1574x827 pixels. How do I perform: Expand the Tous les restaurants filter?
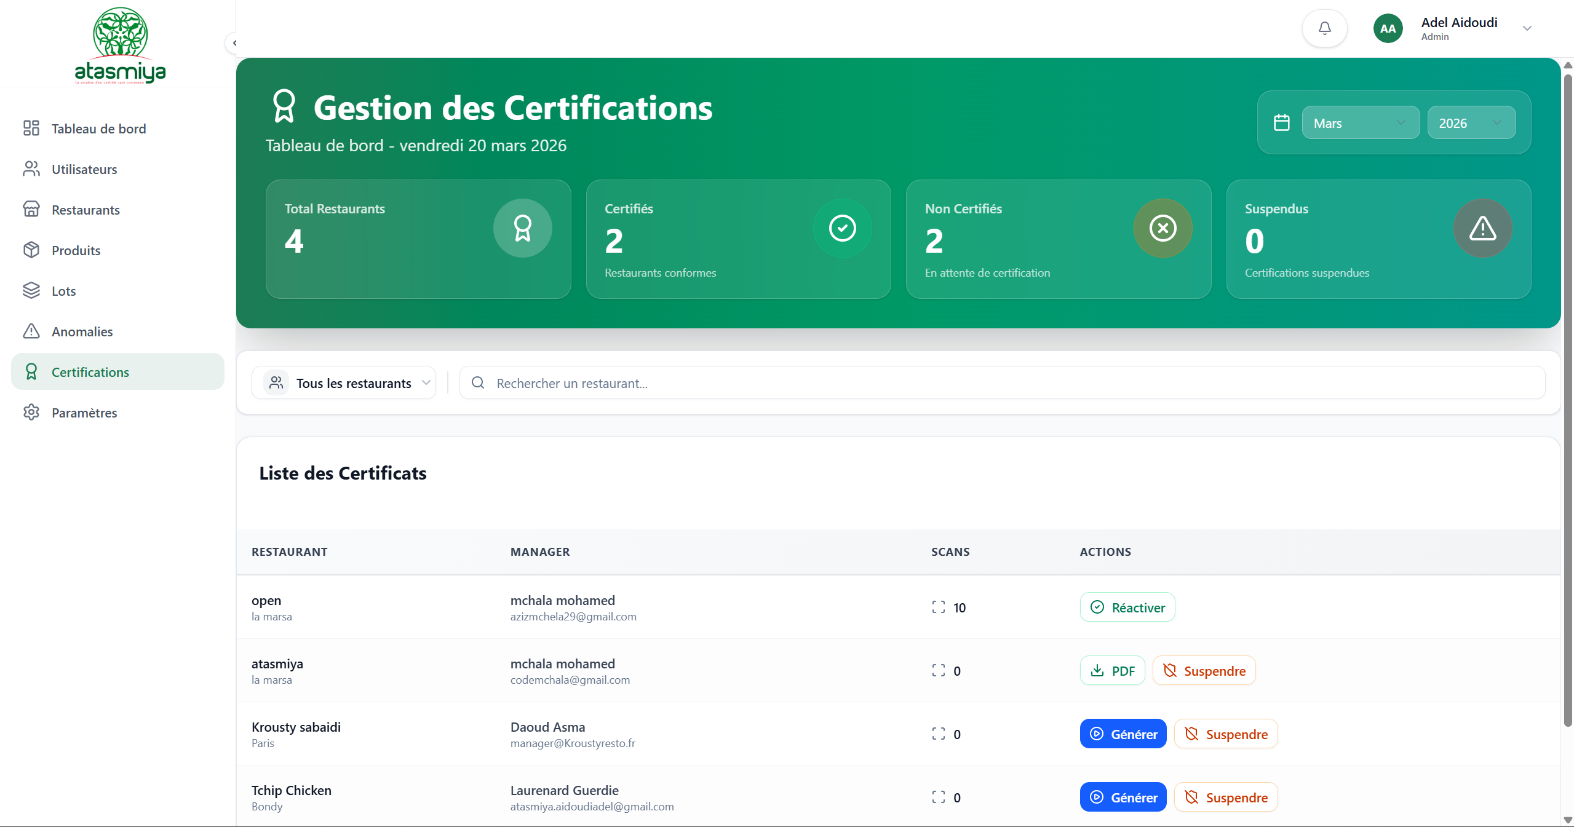pyautogui.click(x=344, y=383)
